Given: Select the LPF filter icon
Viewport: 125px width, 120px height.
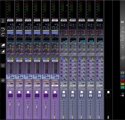Looking at the screenshot, I should point(3,29).
